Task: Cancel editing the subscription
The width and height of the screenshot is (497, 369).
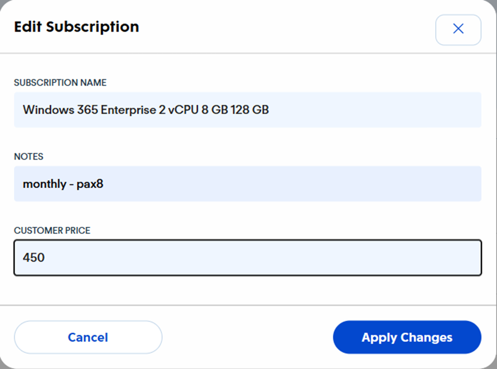Action: coord(88,337)
